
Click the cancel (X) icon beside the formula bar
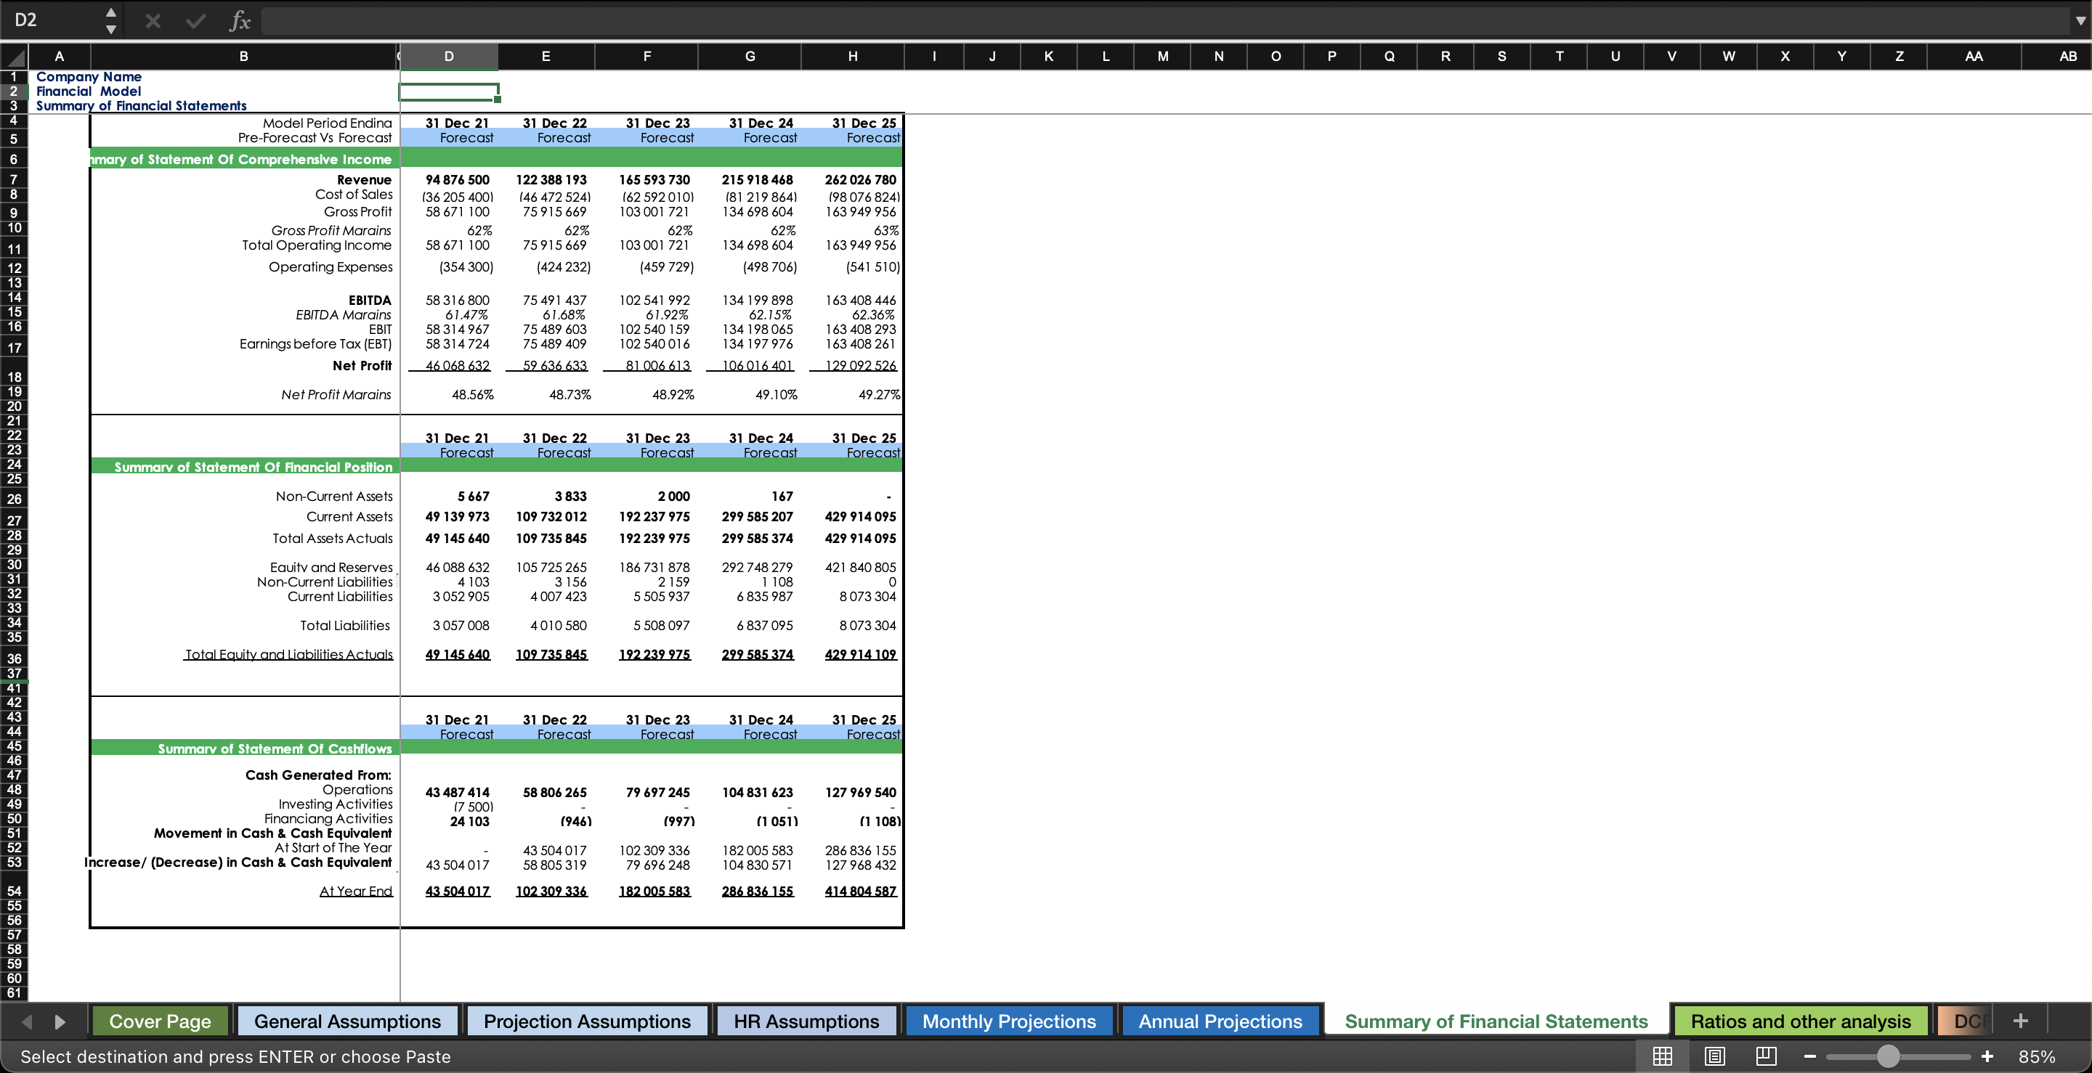[153, 20]
